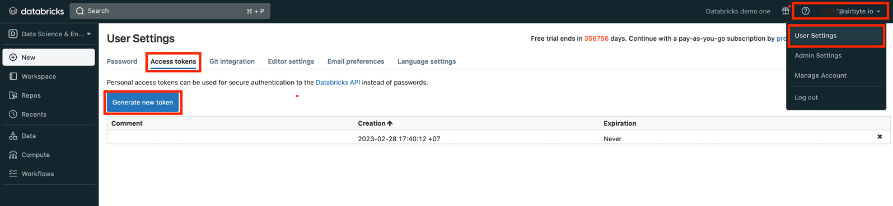Follow the Databricks API link
The width and height of the screenshot is (893, 206).
point(338,83)
